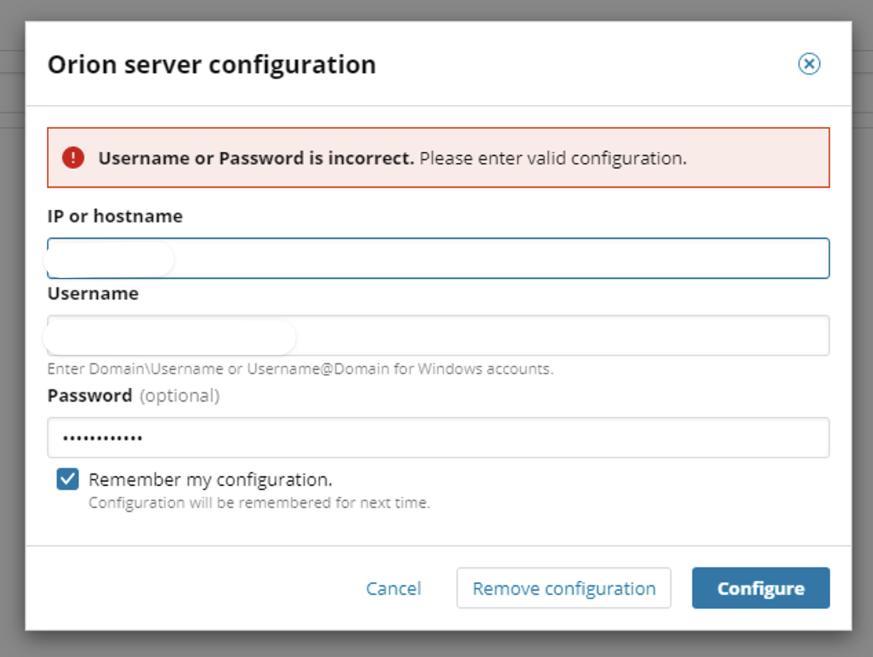Click the "IP or hostname" field label
873x657 pixels.
point(114,217)
